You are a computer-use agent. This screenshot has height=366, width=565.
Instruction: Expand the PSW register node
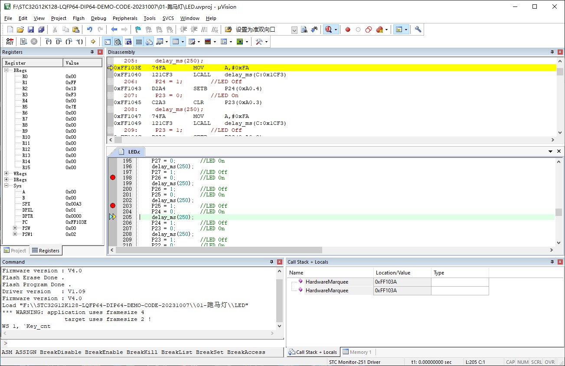pos(15,228)
